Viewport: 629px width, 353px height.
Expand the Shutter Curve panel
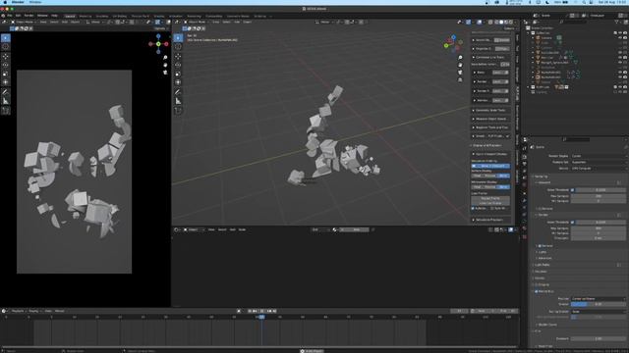point(547,325)
